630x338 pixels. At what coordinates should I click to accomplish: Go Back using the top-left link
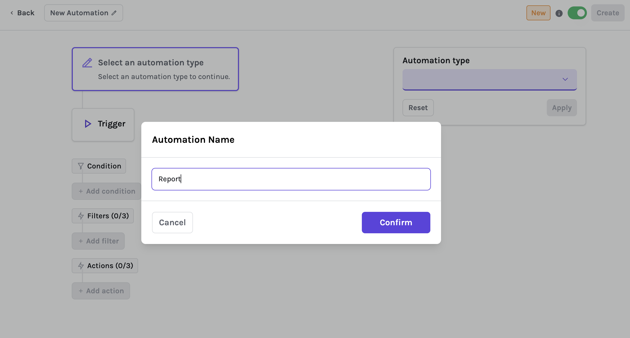(22, 13)
